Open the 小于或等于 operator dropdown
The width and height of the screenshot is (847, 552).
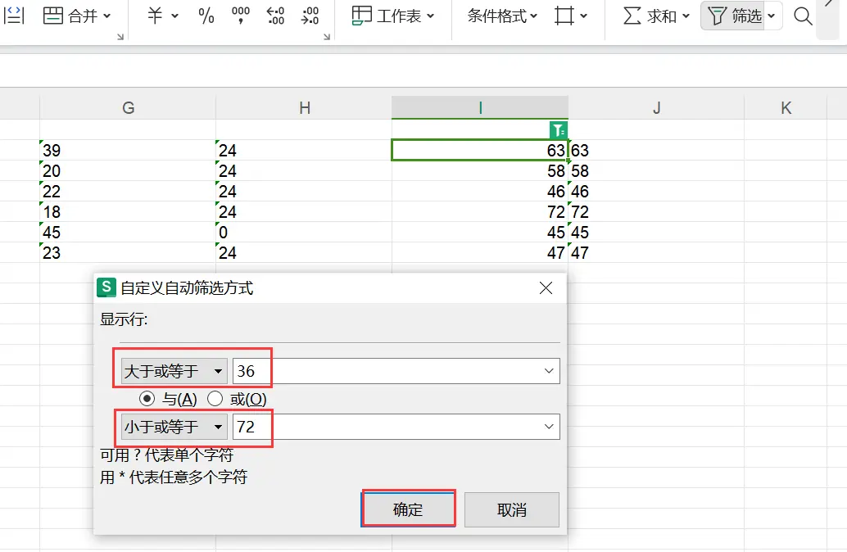(x=174, y=427)
